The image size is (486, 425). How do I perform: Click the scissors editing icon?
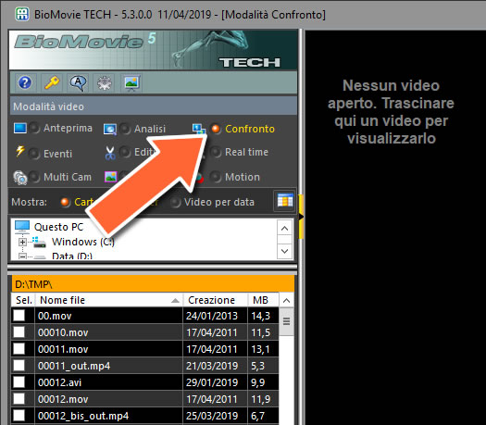tap(110, 153)
